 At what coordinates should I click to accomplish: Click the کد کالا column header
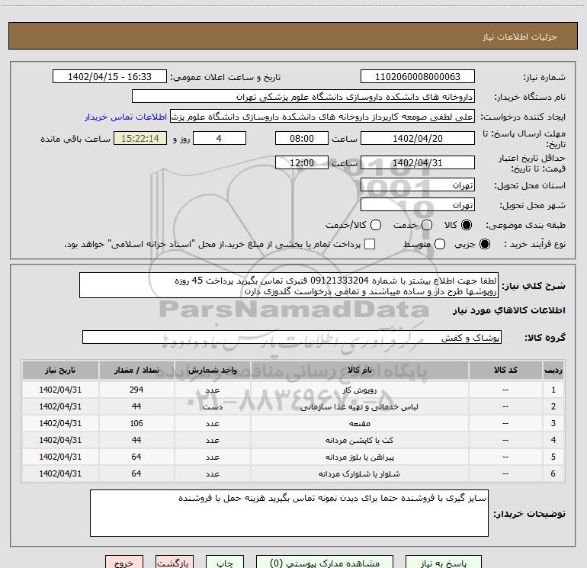click(505, 370)
